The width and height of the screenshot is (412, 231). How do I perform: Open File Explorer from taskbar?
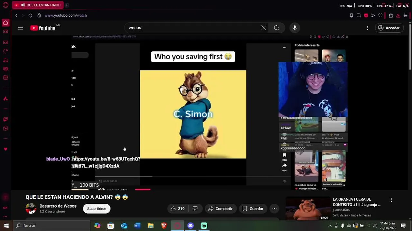pyautogui.click(x=150, y=226)
